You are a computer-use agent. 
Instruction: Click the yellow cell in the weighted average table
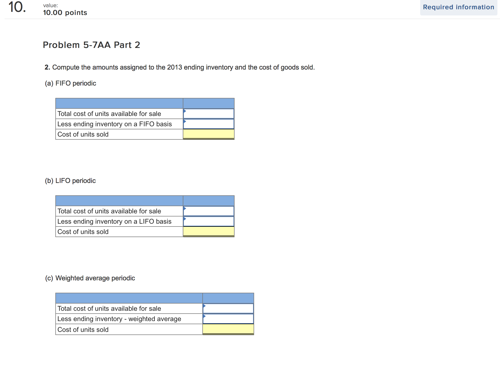pyautogui.click(x=228, y=329)
